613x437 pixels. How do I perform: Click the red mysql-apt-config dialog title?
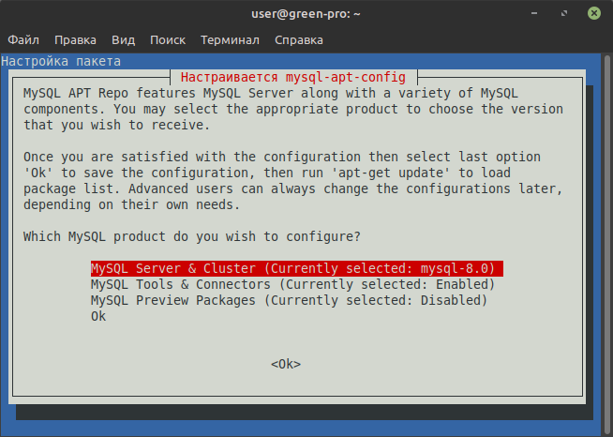pyautogui.click(x=294, y=77)
